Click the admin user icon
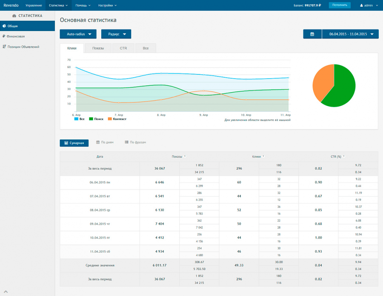The height and width of the screenshot is (296, 383). click(x=361, y=6)
